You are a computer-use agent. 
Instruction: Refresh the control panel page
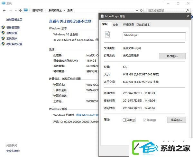[141, 11]
